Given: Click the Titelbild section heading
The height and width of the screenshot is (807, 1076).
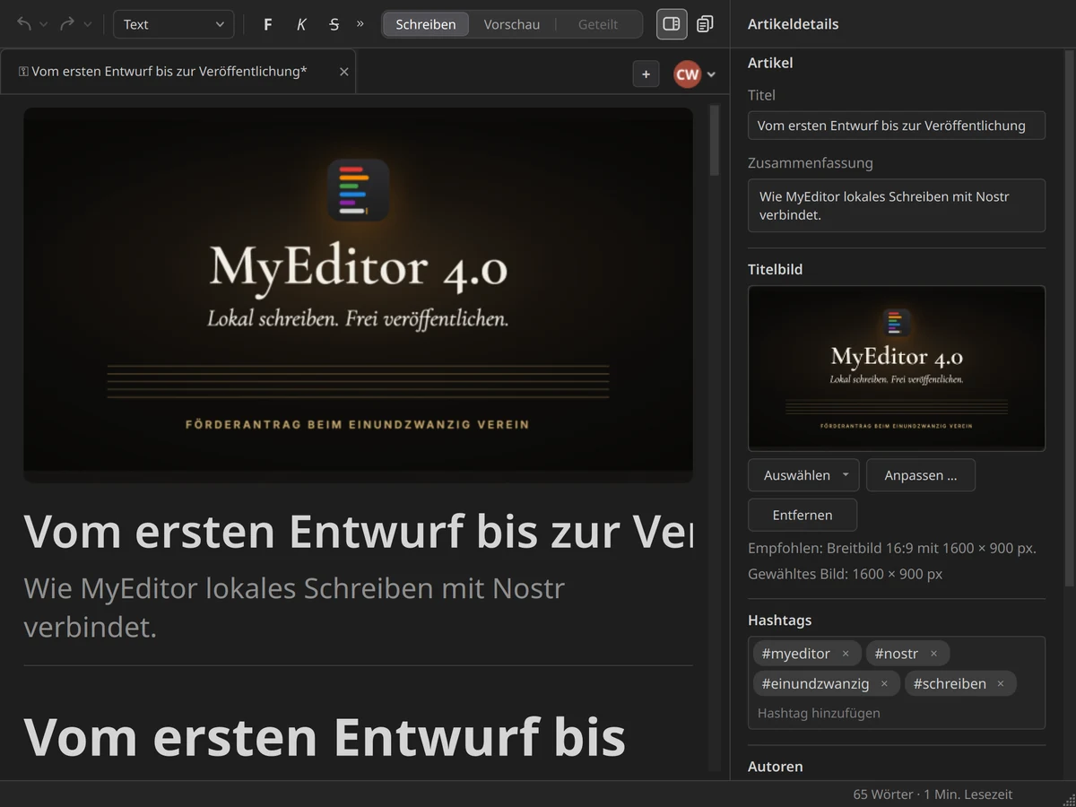Looking at the screenshot, I should 775,269.
